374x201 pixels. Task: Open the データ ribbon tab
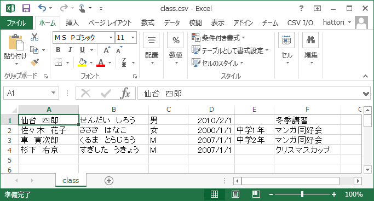(172, 23)
